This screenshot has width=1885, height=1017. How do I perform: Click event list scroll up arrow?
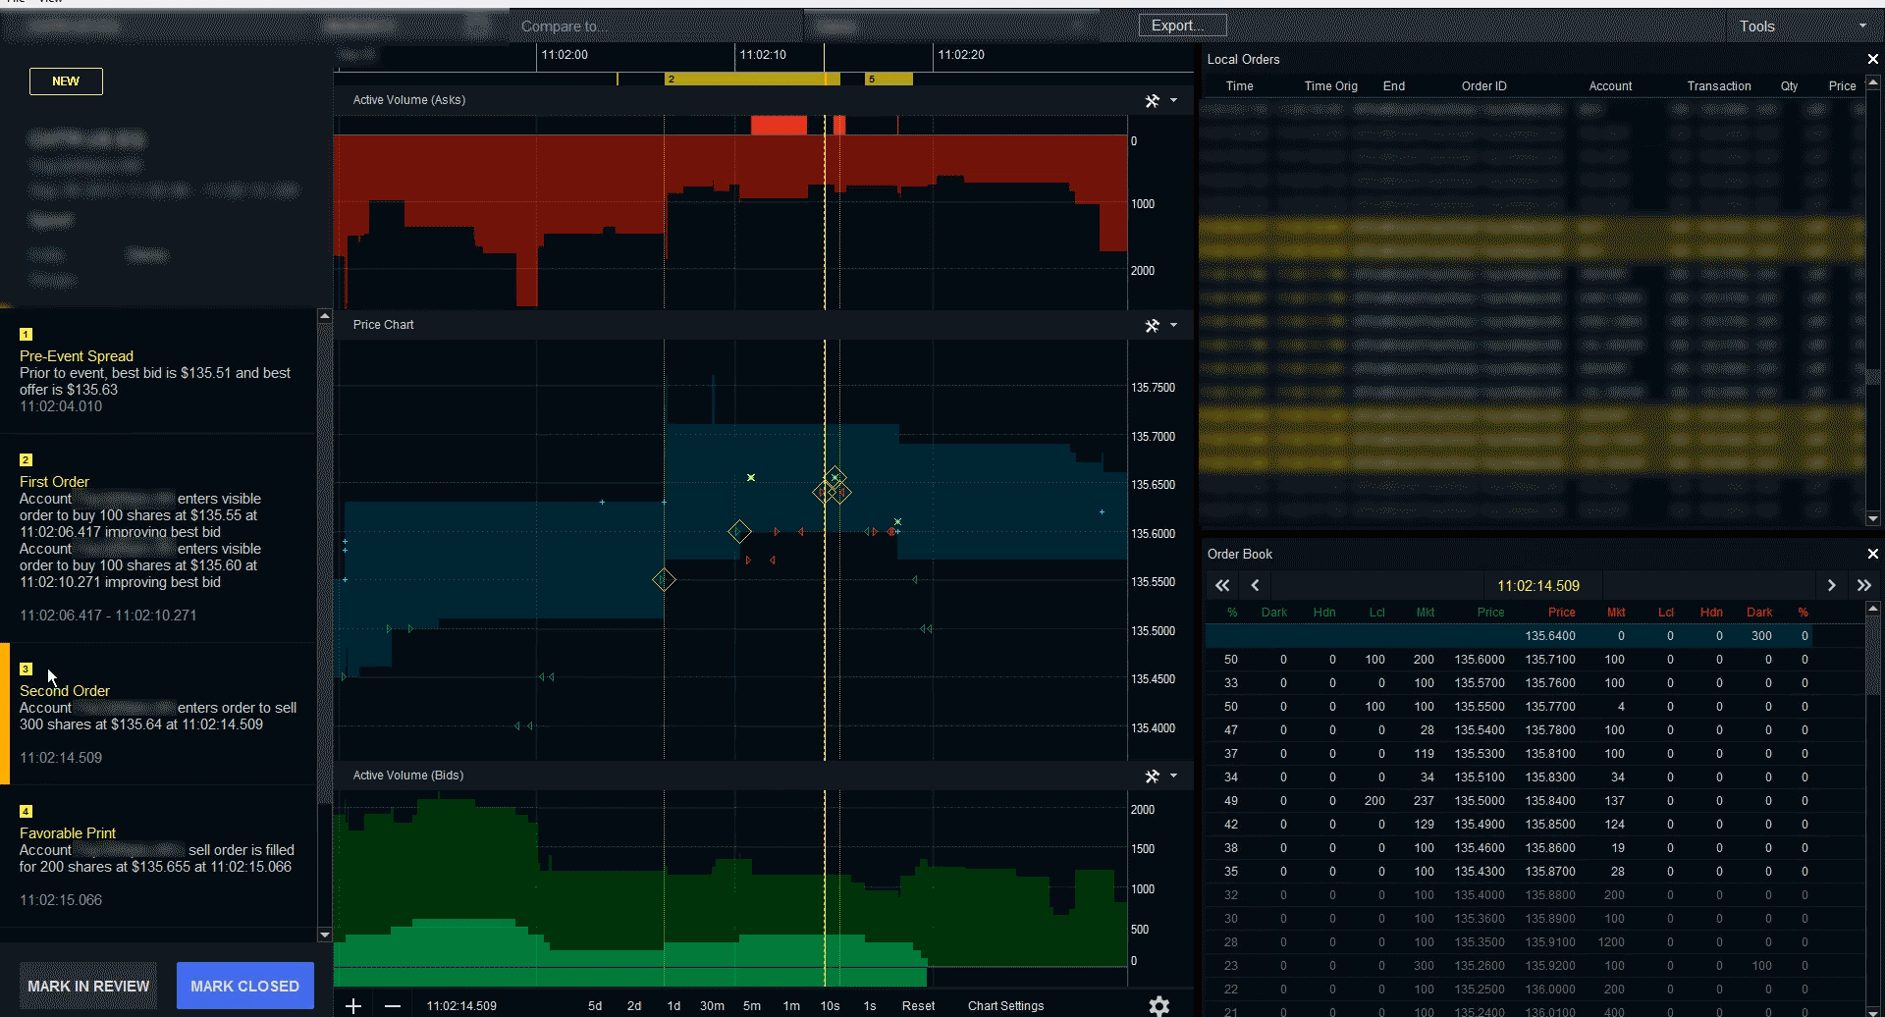325,316
